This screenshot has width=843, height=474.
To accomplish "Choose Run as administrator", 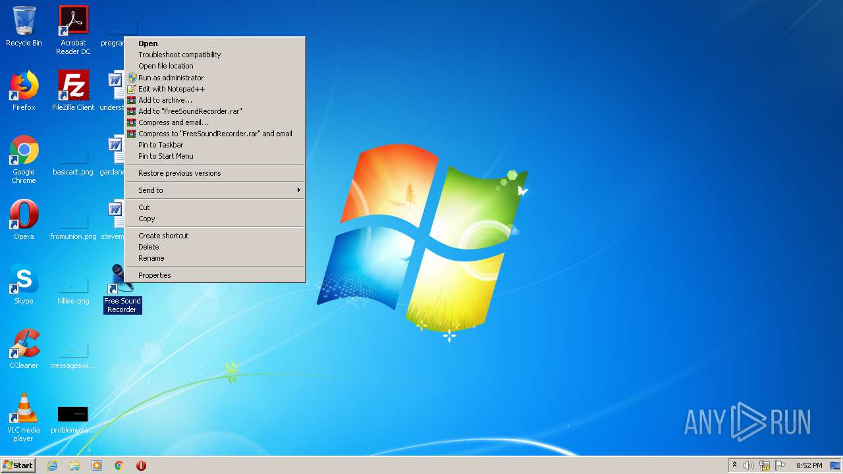I will 215,78.
